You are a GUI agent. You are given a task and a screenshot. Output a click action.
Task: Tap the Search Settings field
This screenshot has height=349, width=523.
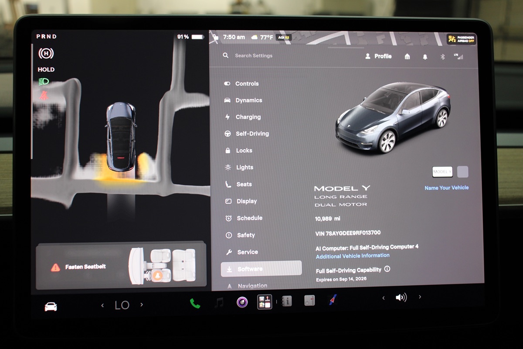coord(254,55)
